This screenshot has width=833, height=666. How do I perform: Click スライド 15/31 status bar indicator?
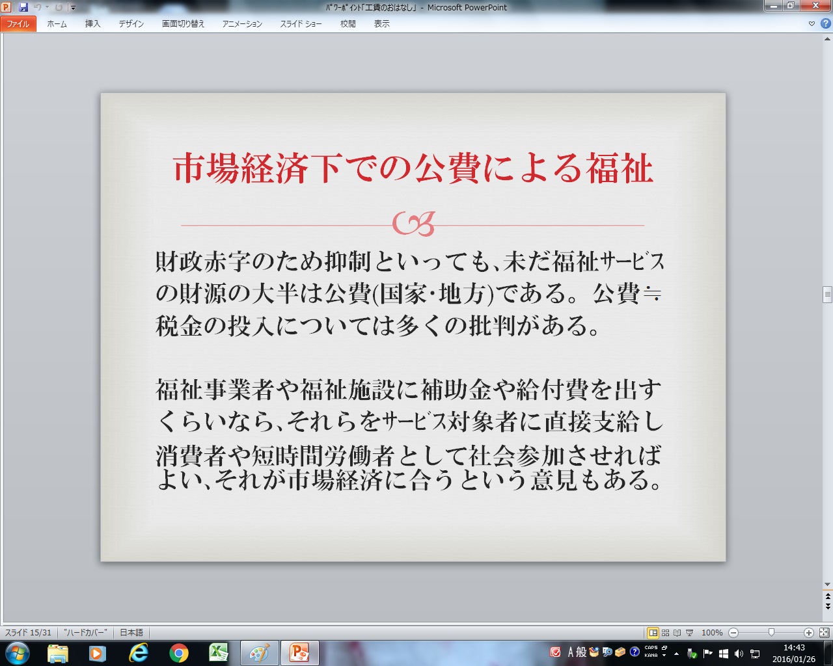pyautogui.click(x=28, y=632)
